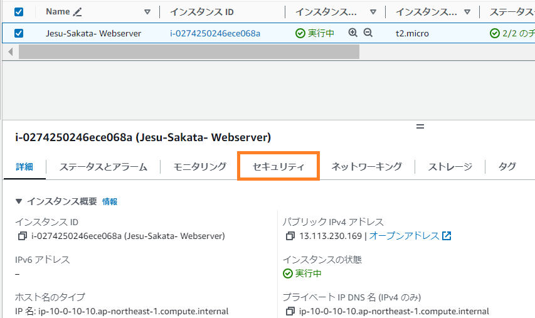Image resolution: width=535 pixels, height=318 pixels.
Task: Click zoom-in magnifier icon beside 実行中
Action: (x=353, y=33)
